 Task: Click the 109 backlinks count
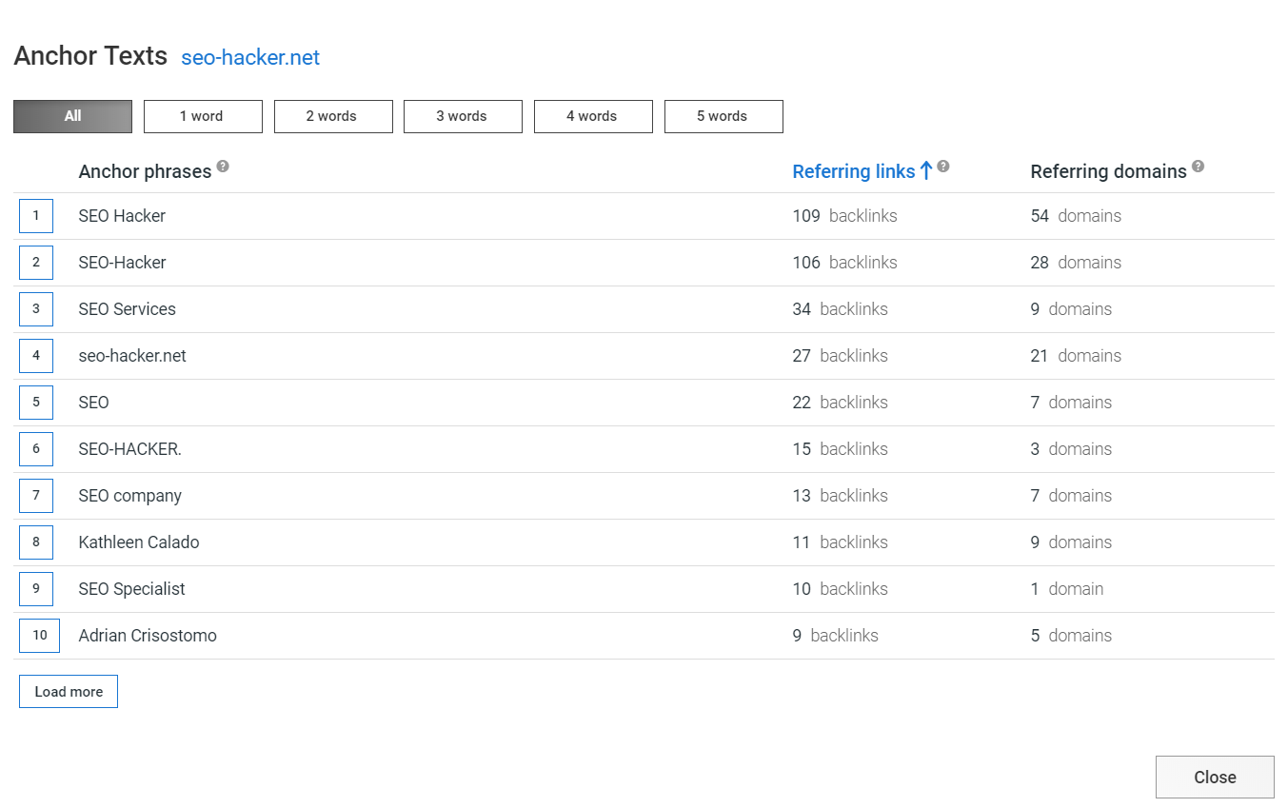coord(844,216)
